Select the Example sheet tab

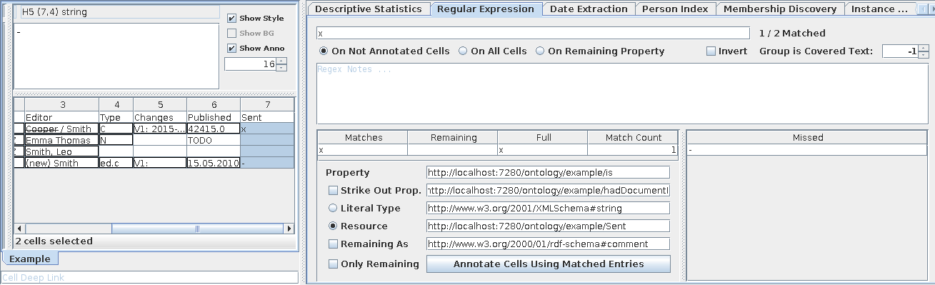click(x=30, y=259)
